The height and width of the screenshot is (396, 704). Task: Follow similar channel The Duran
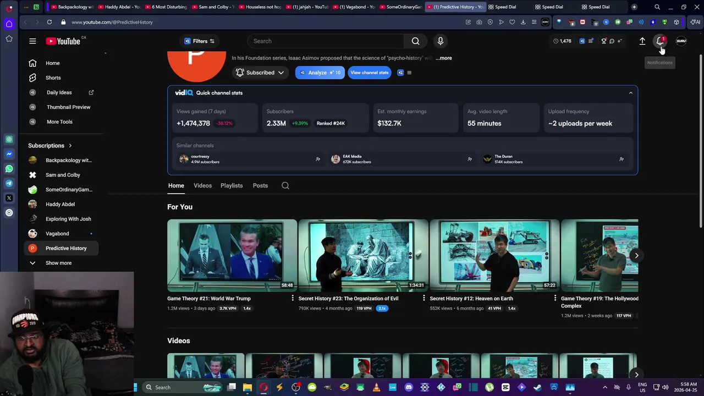point(621,159)
